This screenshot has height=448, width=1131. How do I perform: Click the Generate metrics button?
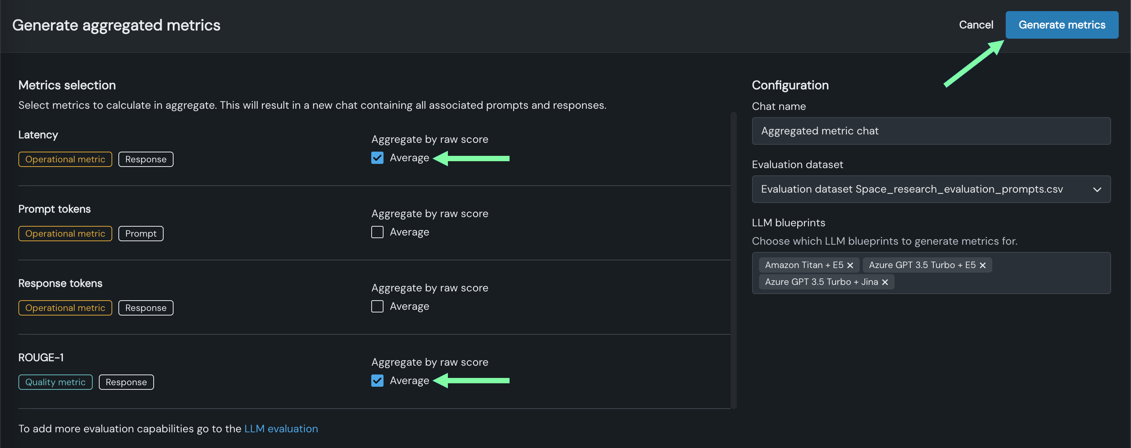1061,25
